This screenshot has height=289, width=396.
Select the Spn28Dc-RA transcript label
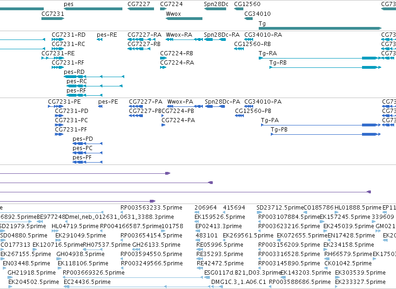pyautogui.click(x=222, y=34)
